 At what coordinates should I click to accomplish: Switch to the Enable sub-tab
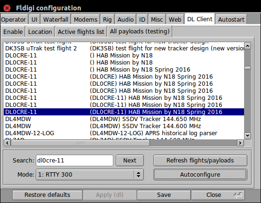[13, 32]
